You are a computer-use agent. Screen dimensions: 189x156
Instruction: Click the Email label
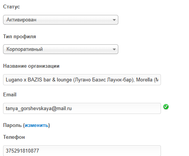coord(10,95)
